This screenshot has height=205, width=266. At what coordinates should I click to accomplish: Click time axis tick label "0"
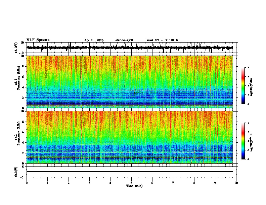[27, 183]
